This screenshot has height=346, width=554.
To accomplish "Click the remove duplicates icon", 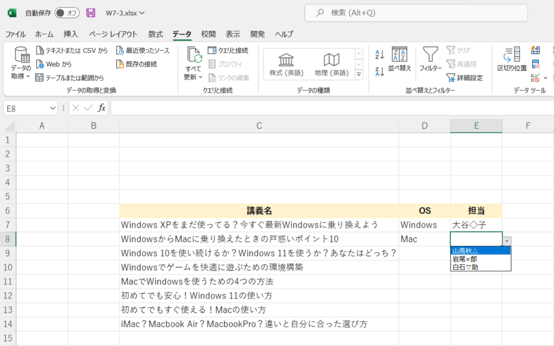I will pyautogui.click(x=535, y=64).
